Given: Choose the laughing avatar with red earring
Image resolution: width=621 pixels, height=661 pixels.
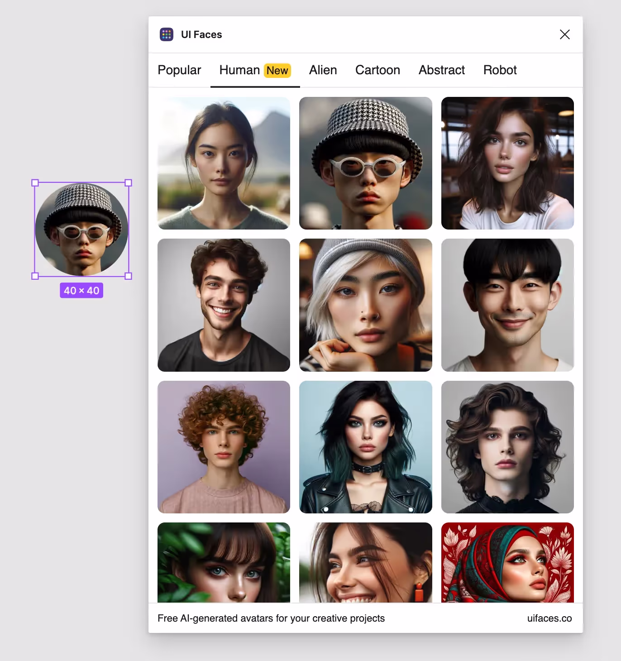Looking at the screenshot, I should [x=365, y=563].
